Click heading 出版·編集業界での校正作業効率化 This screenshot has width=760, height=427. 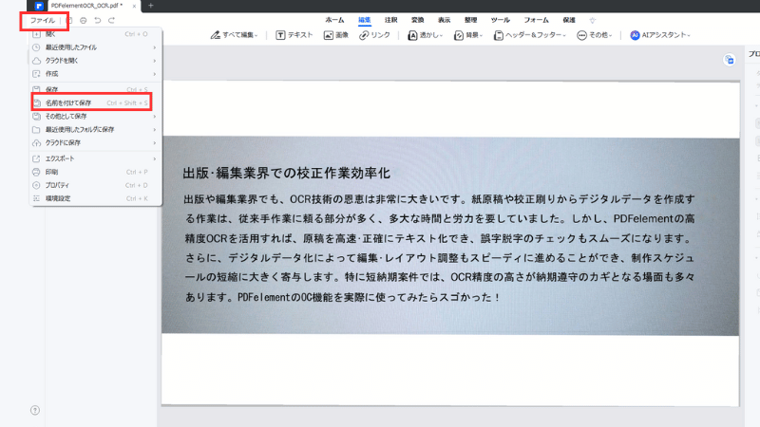click(287, 174)
